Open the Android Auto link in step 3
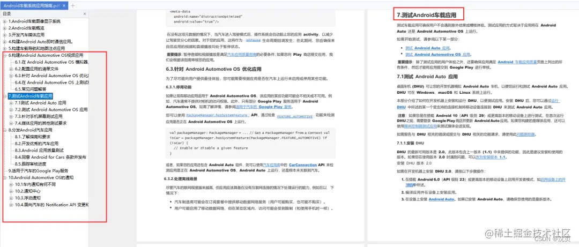 point(441,199)
